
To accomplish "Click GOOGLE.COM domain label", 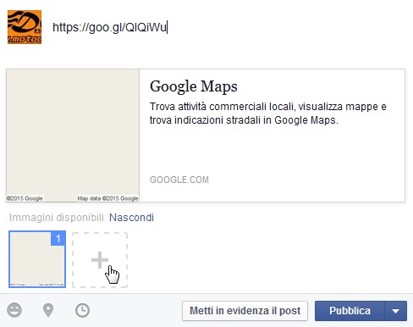I will coord(179,180).
